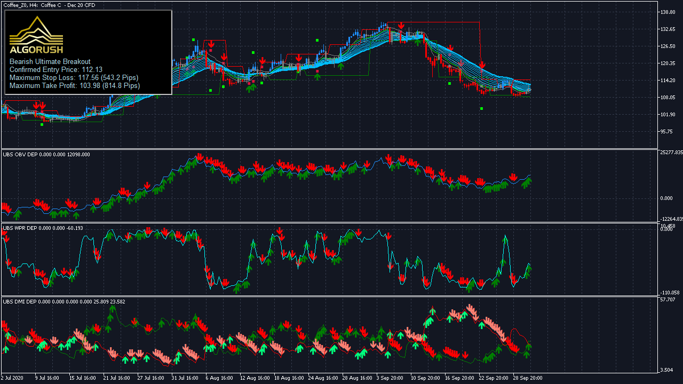The width and height of the screenshot is (683, 384).
Task: Click the '21 Jul 16:00' time label
Action: [x=116, y=378]
